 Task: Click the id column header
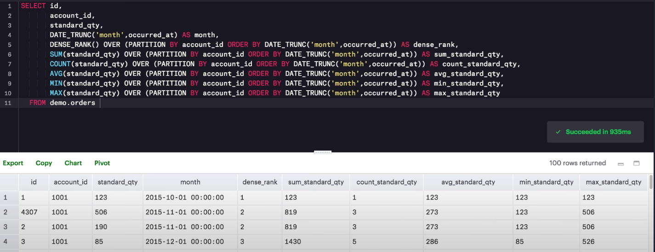34,182
